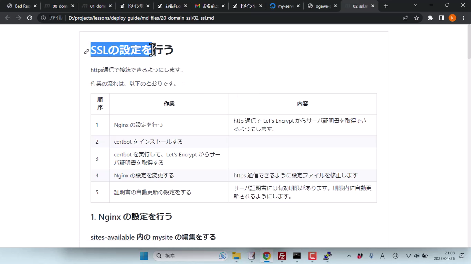Reload the page with the refresh icon
Image resolution: width=471 pixels, height=264 pixels.
30,18
